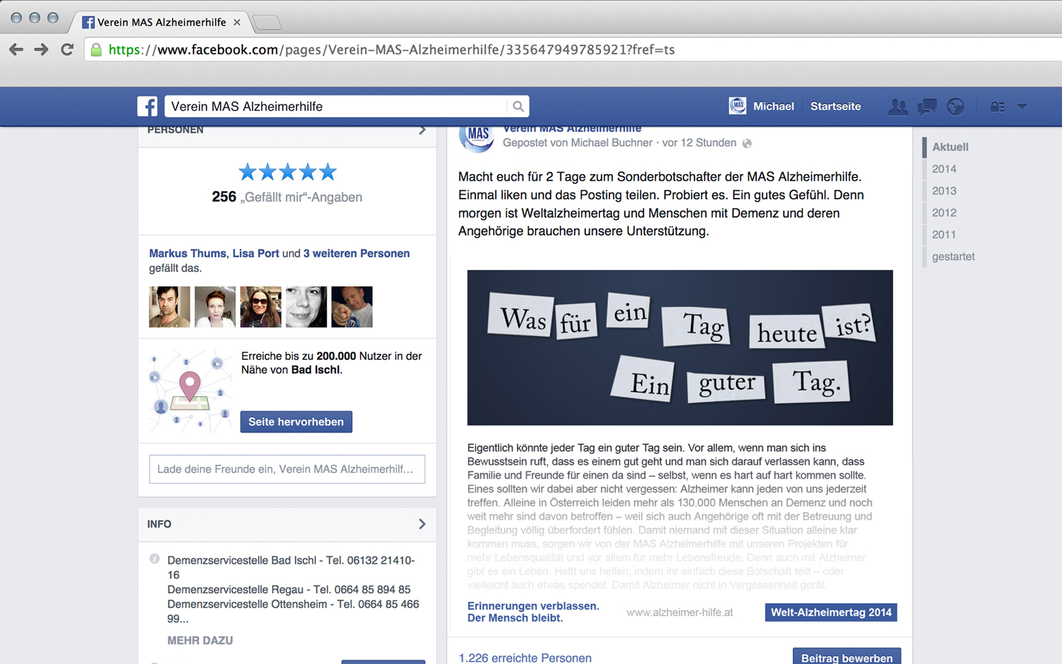Go back with browser arrow
This screenshot has height=664, width=1062.
click(x=16, y=49)
